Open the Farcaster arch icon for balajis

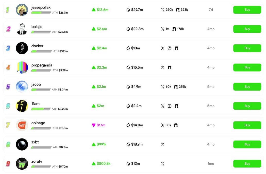pos(174,29)
